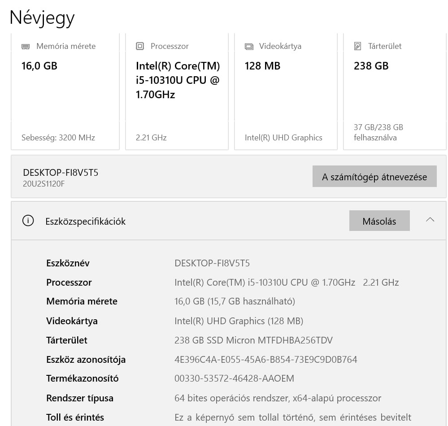
Task: Click the Toll és érintés label
Action: (75, 417)
